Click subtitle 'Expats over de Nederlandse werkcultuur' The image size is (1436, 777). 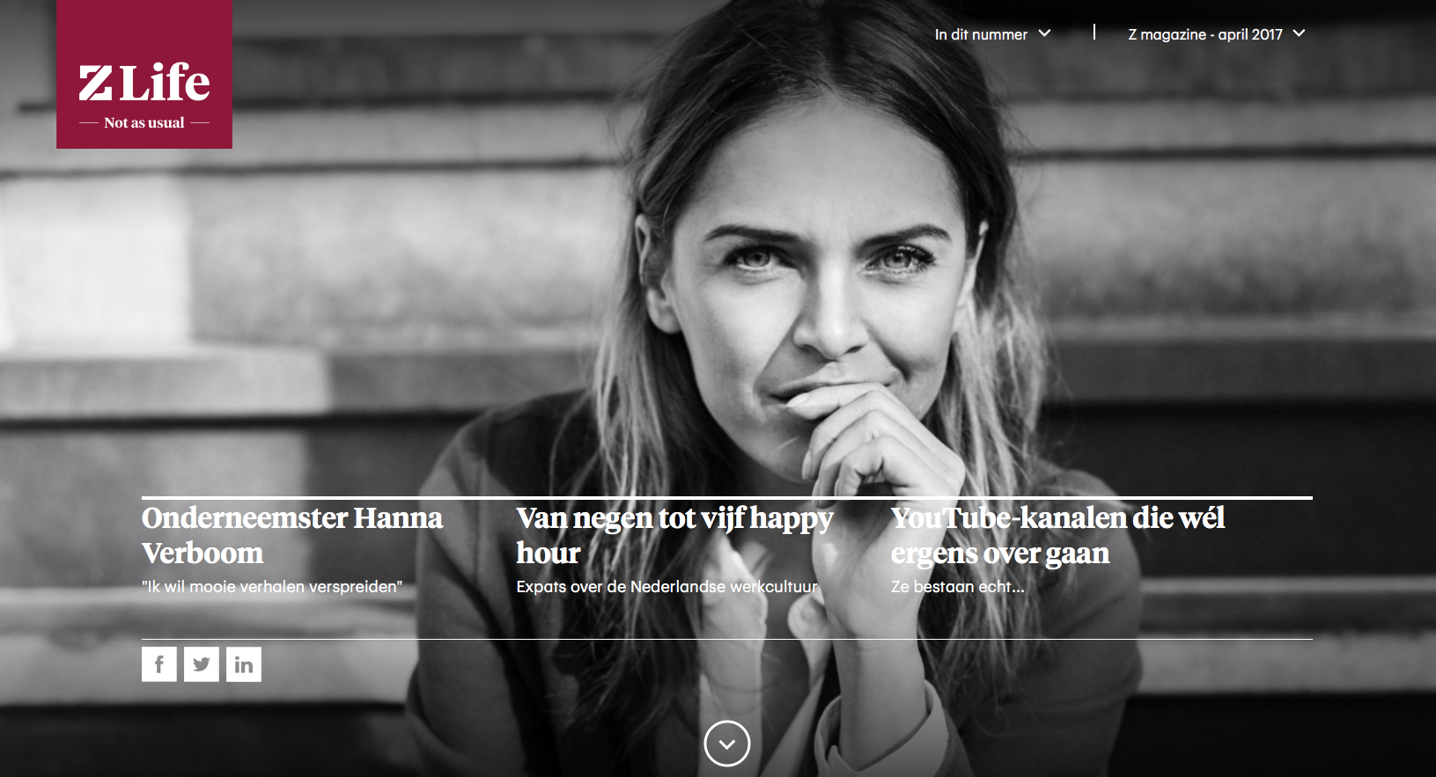coord(666,587)
